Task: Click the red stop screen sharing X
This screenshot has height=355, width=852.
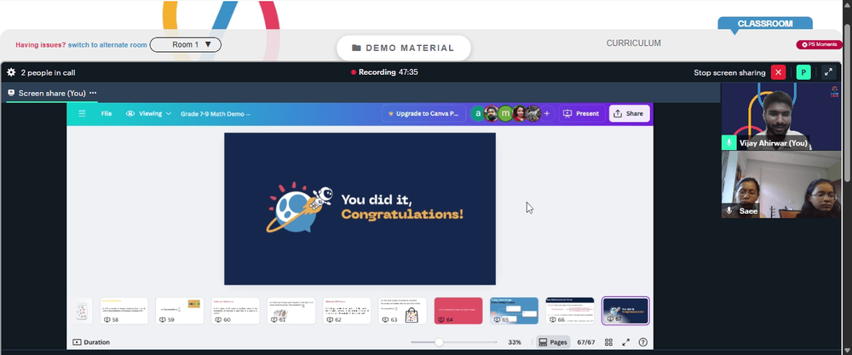Action: coord(778,72)
